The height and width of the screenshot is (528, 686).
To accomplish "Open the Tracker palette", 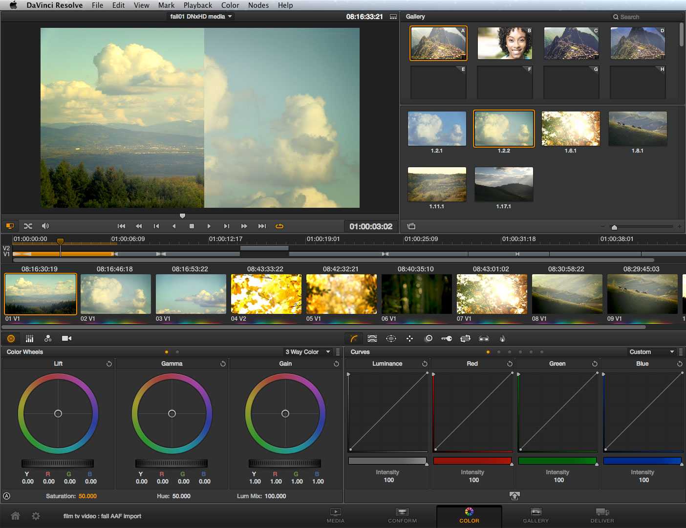I will click(409, 338).
